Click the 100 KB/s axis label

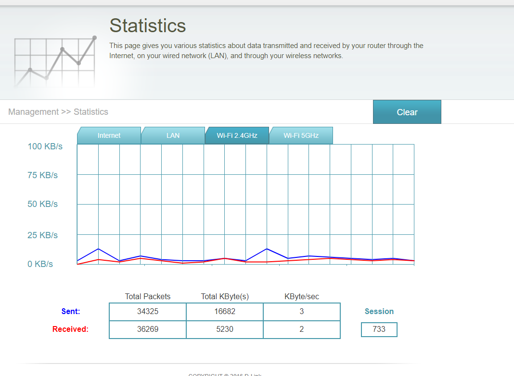[45, 146]
